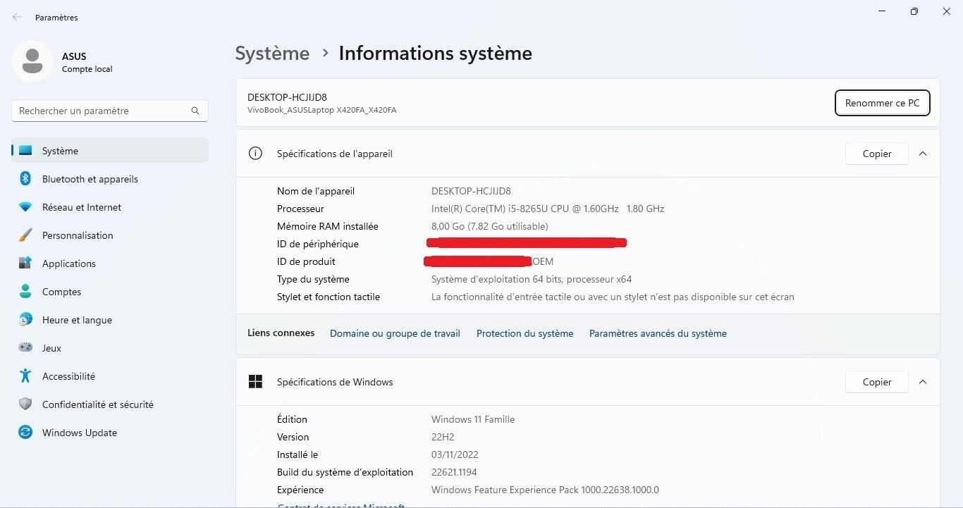Click the Bluetooth icon in sidebar

coord(25,179)
